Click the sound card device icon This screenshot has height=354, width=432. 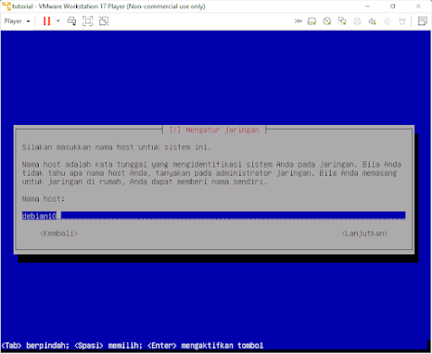coord(372,21)
